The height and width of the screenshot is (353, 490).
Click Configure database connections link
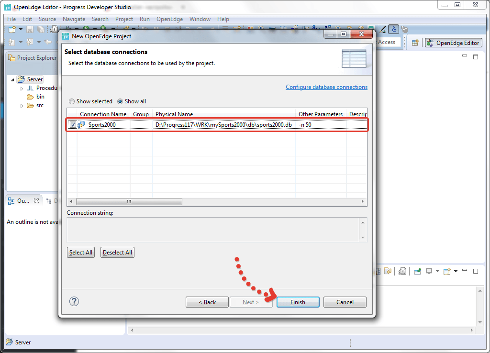[326, 87]
